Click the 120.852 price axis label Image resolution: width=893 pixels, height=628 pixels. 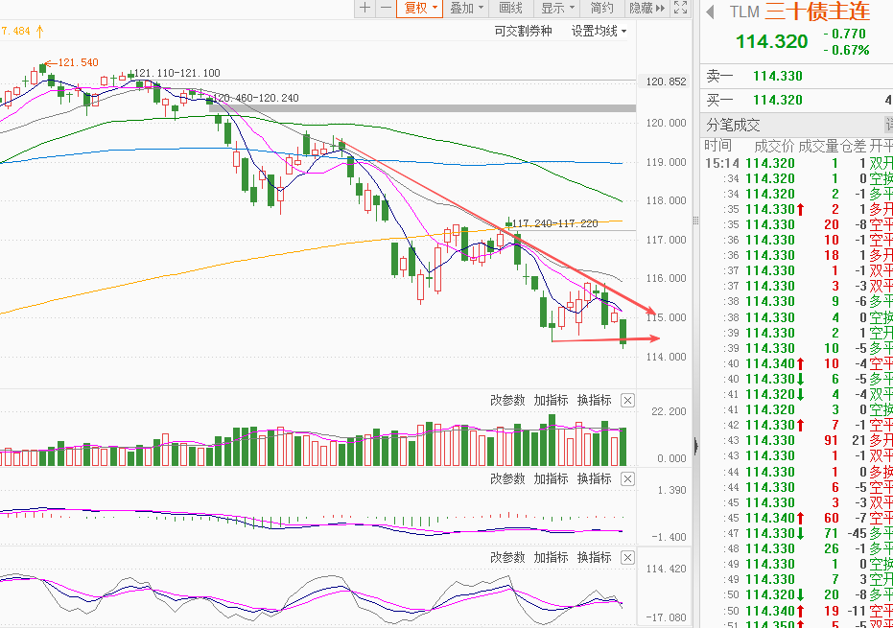(666, 81)
